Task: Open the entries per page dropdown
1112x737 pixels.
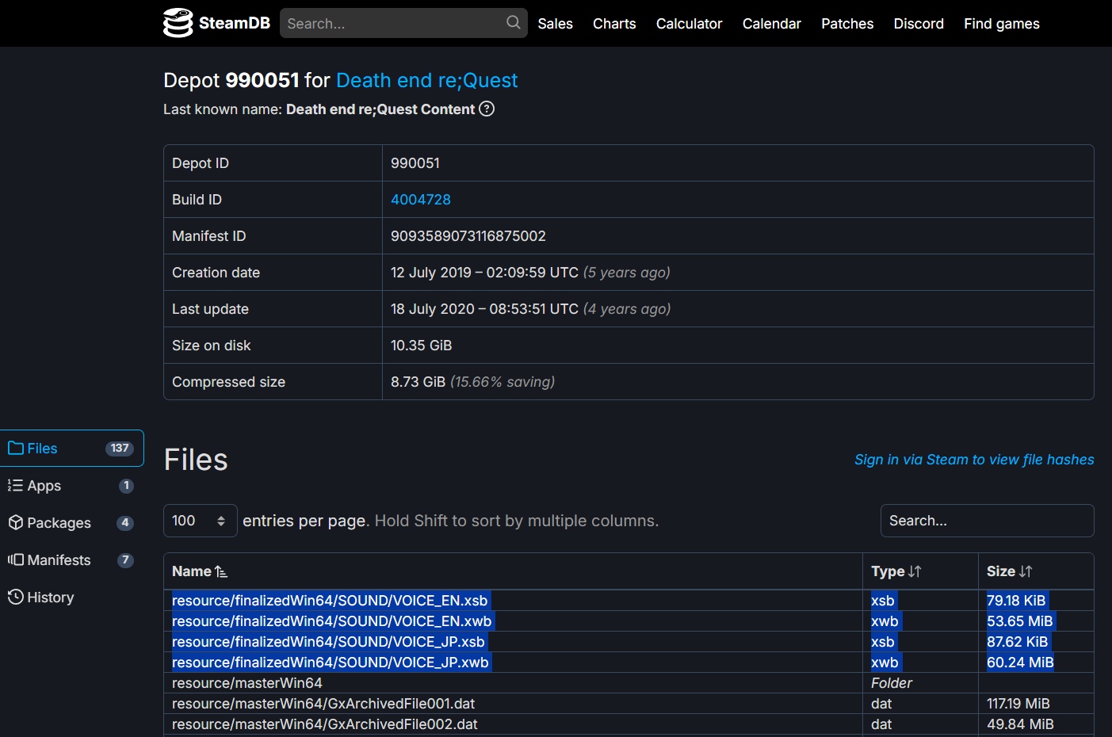Action: click(200, 521)
